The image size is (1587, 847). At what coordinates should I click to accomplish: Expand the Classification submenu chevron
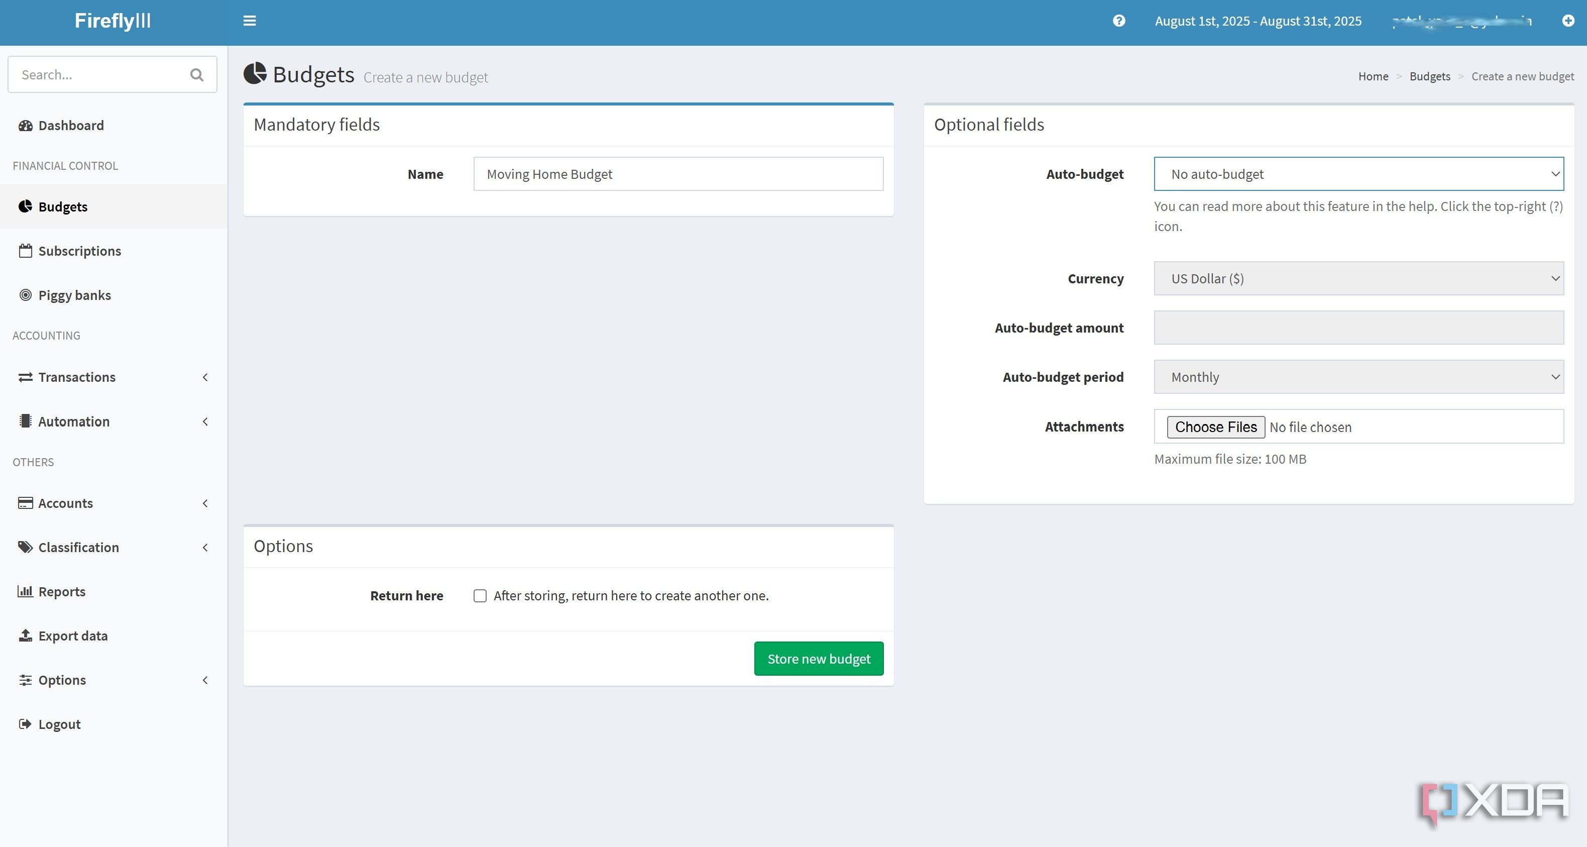click(205, 548)
